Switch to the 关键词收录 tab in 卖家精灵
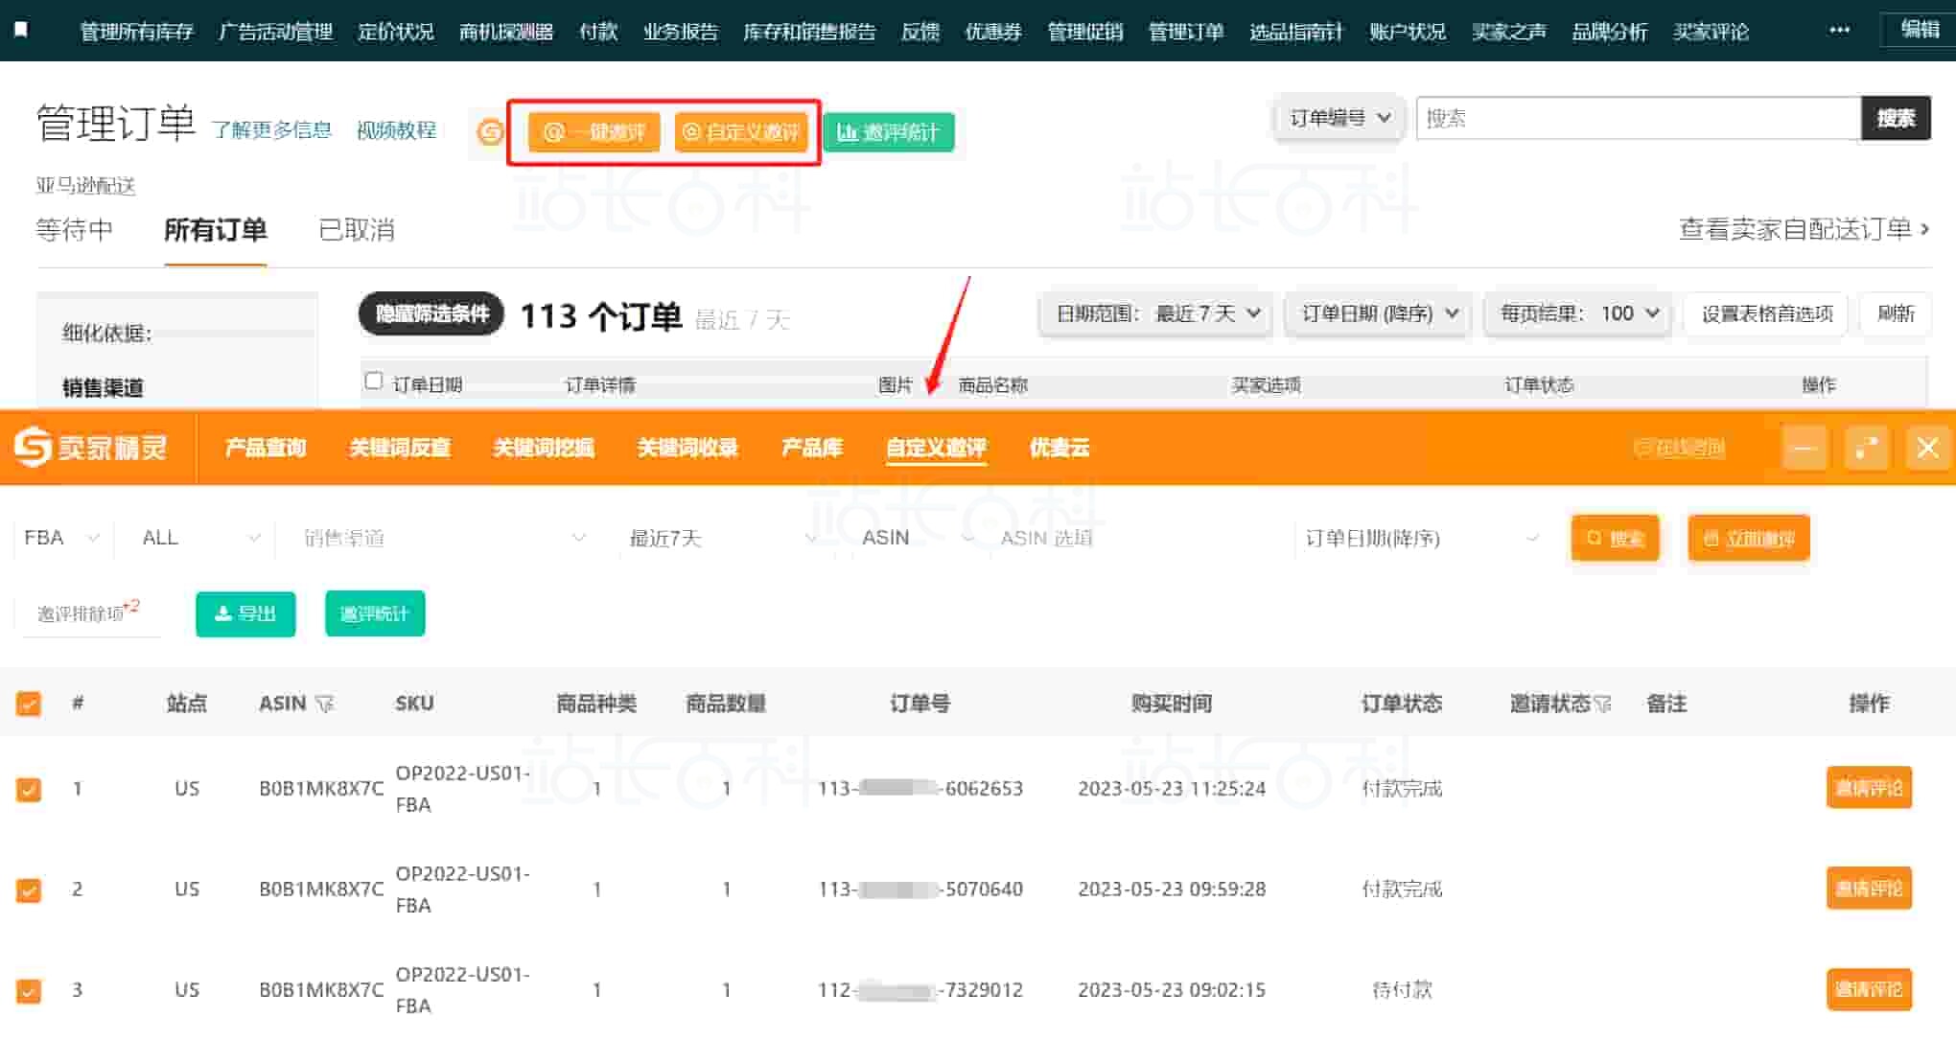This screenshot has height=1040, width=1956. [687, 448]
